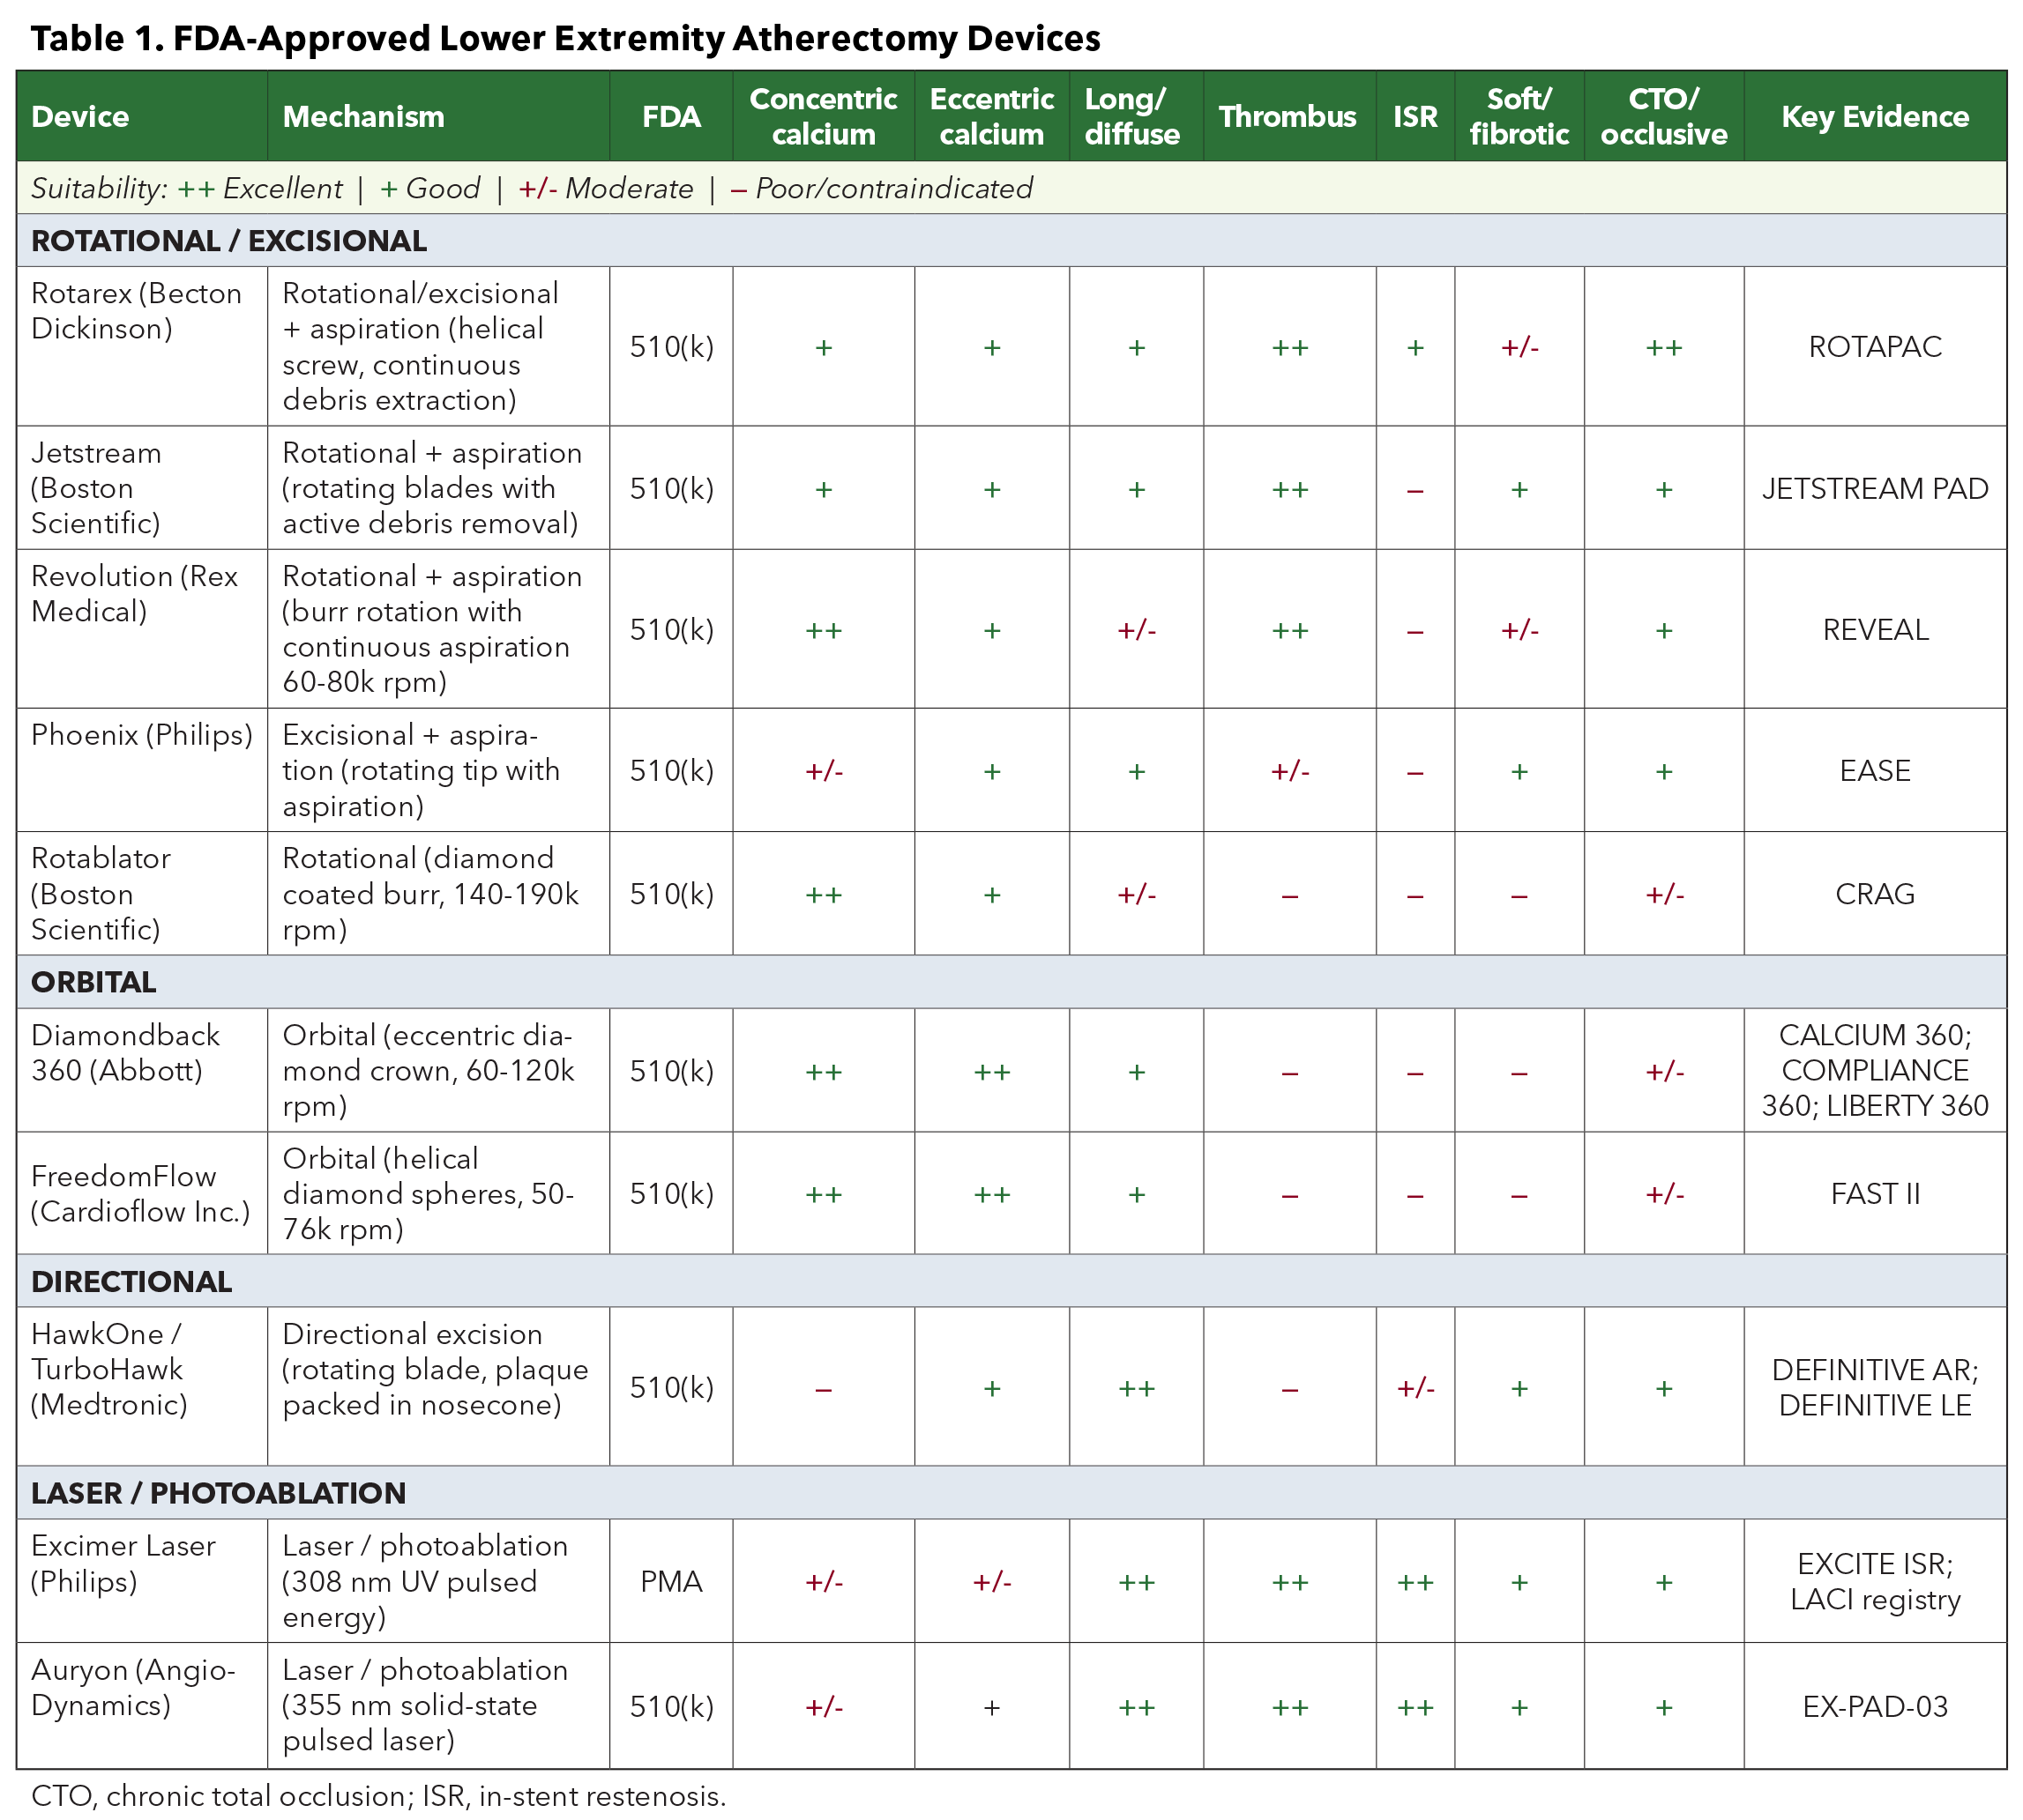Select the 'Soft/fibrotic' column header
Image resolution: width=2023 pixels, height=1820 pixels.
tap(1519, 116)
